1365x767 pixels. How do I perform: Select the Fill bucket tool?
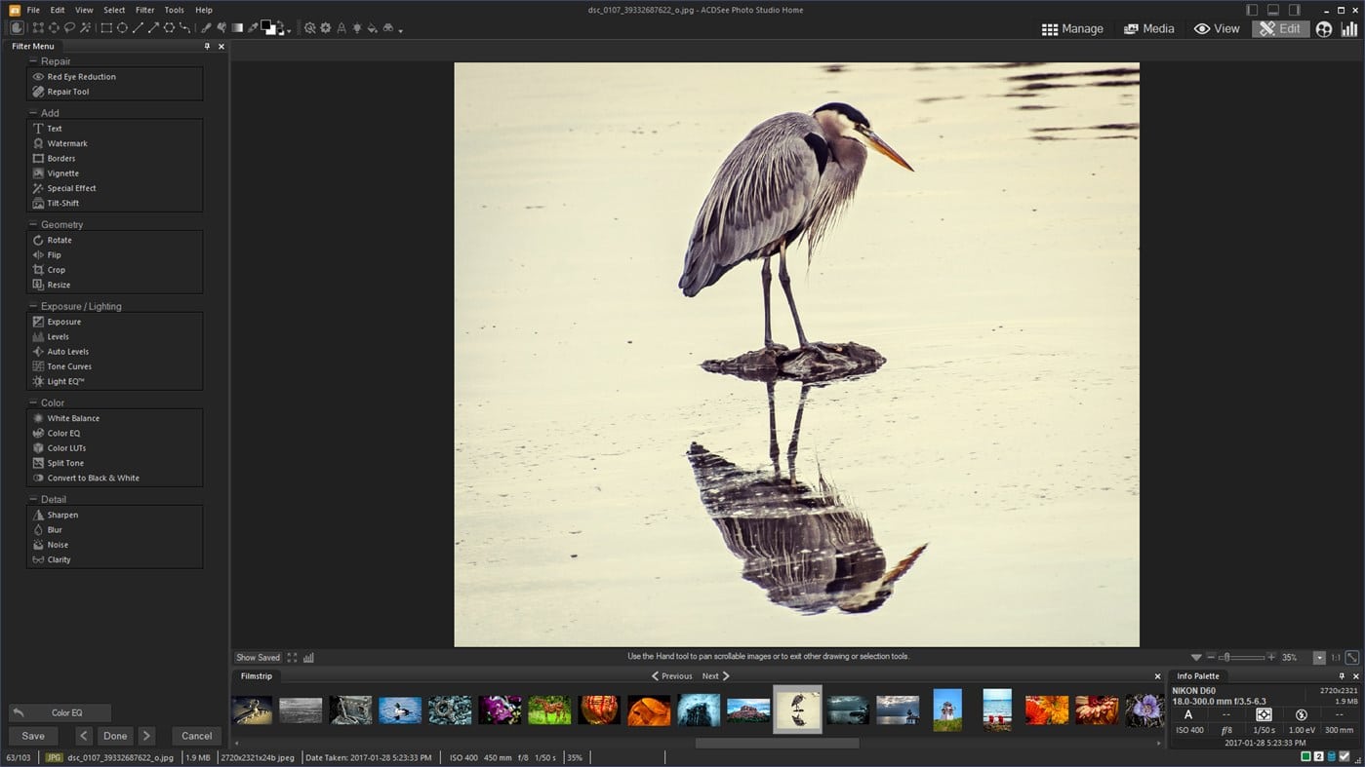point(372,28)
